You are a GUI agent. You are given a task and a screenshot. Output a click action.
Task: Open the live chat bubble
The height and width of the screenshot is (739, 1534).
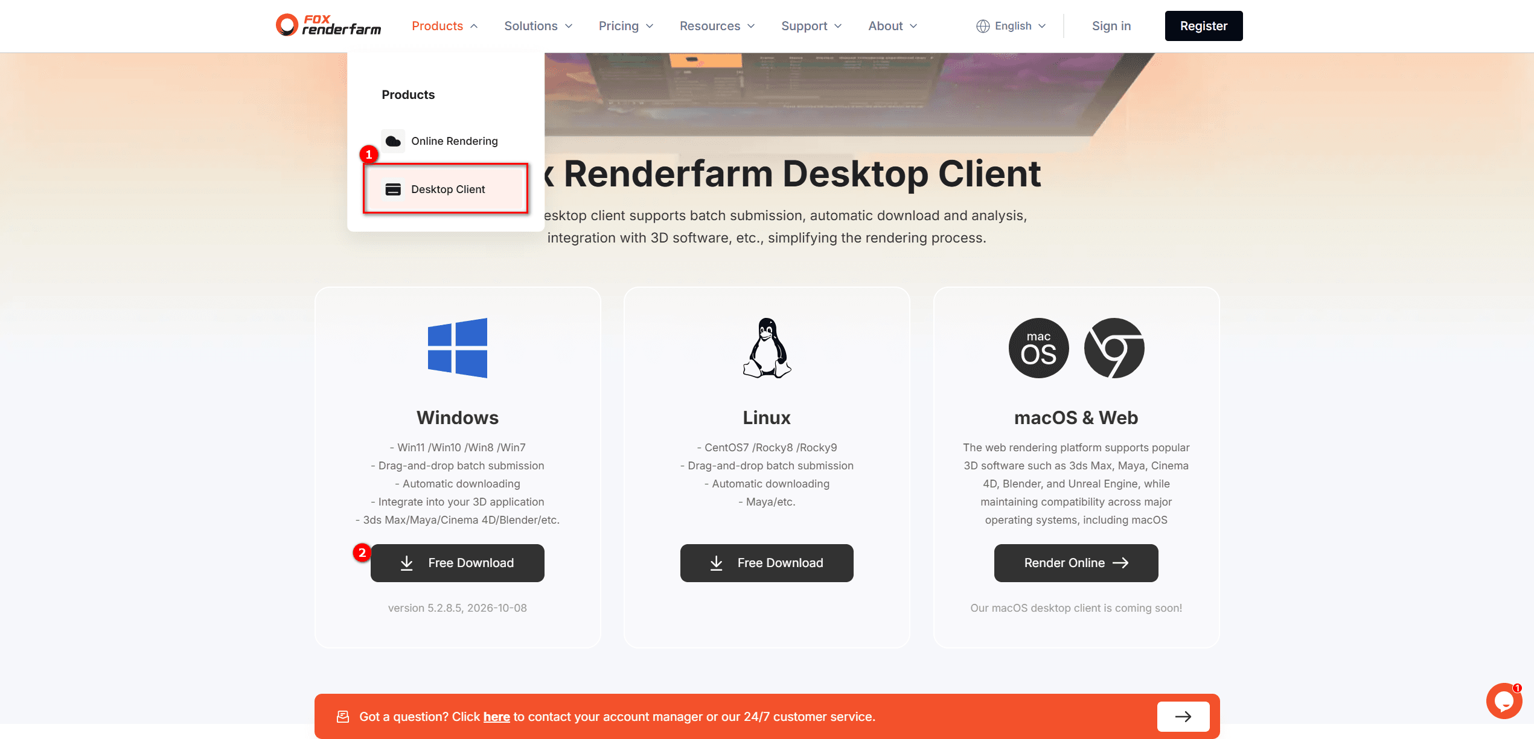pyautogui.click(x=1504, y=701)
